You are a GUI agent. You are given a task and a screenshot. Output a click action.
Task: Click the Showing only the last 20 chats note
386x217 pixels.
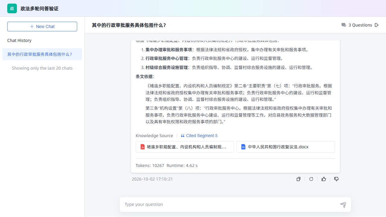42,68
